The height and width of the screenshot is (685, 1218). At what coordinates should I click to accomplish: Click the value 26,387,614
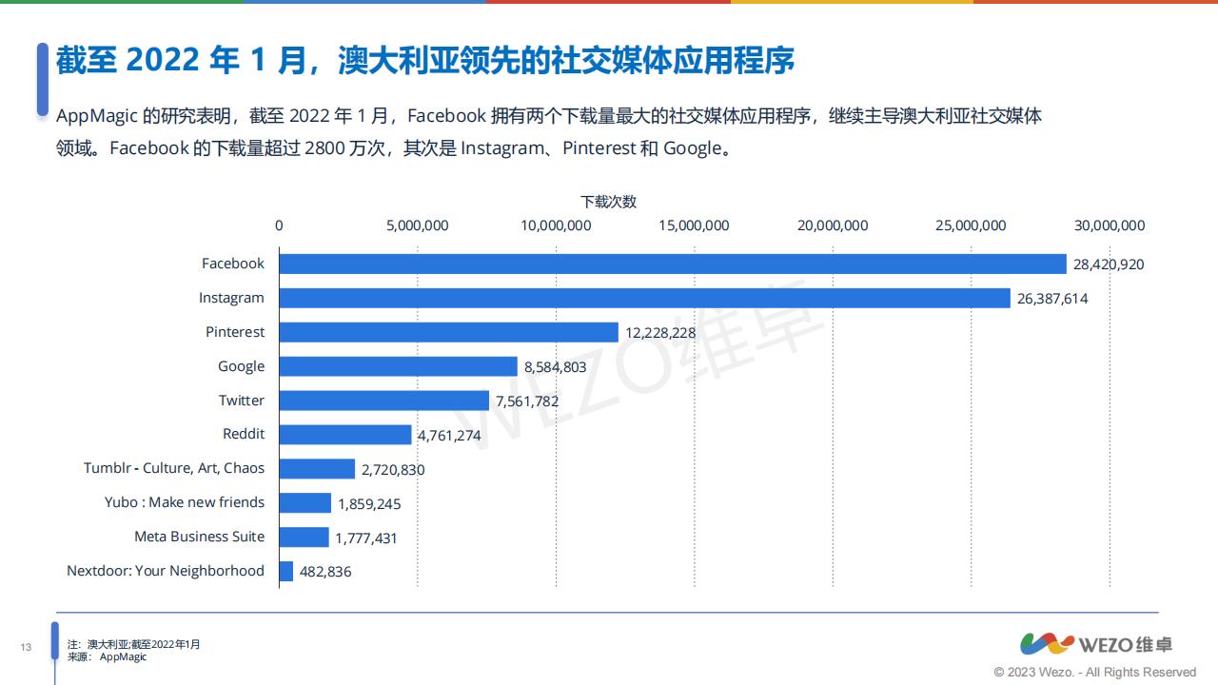1052,299
